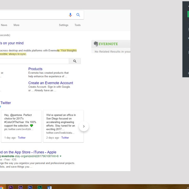Open the Create an Evernote Account link
This screenshot has height=189, width=189.
(51, 83)
